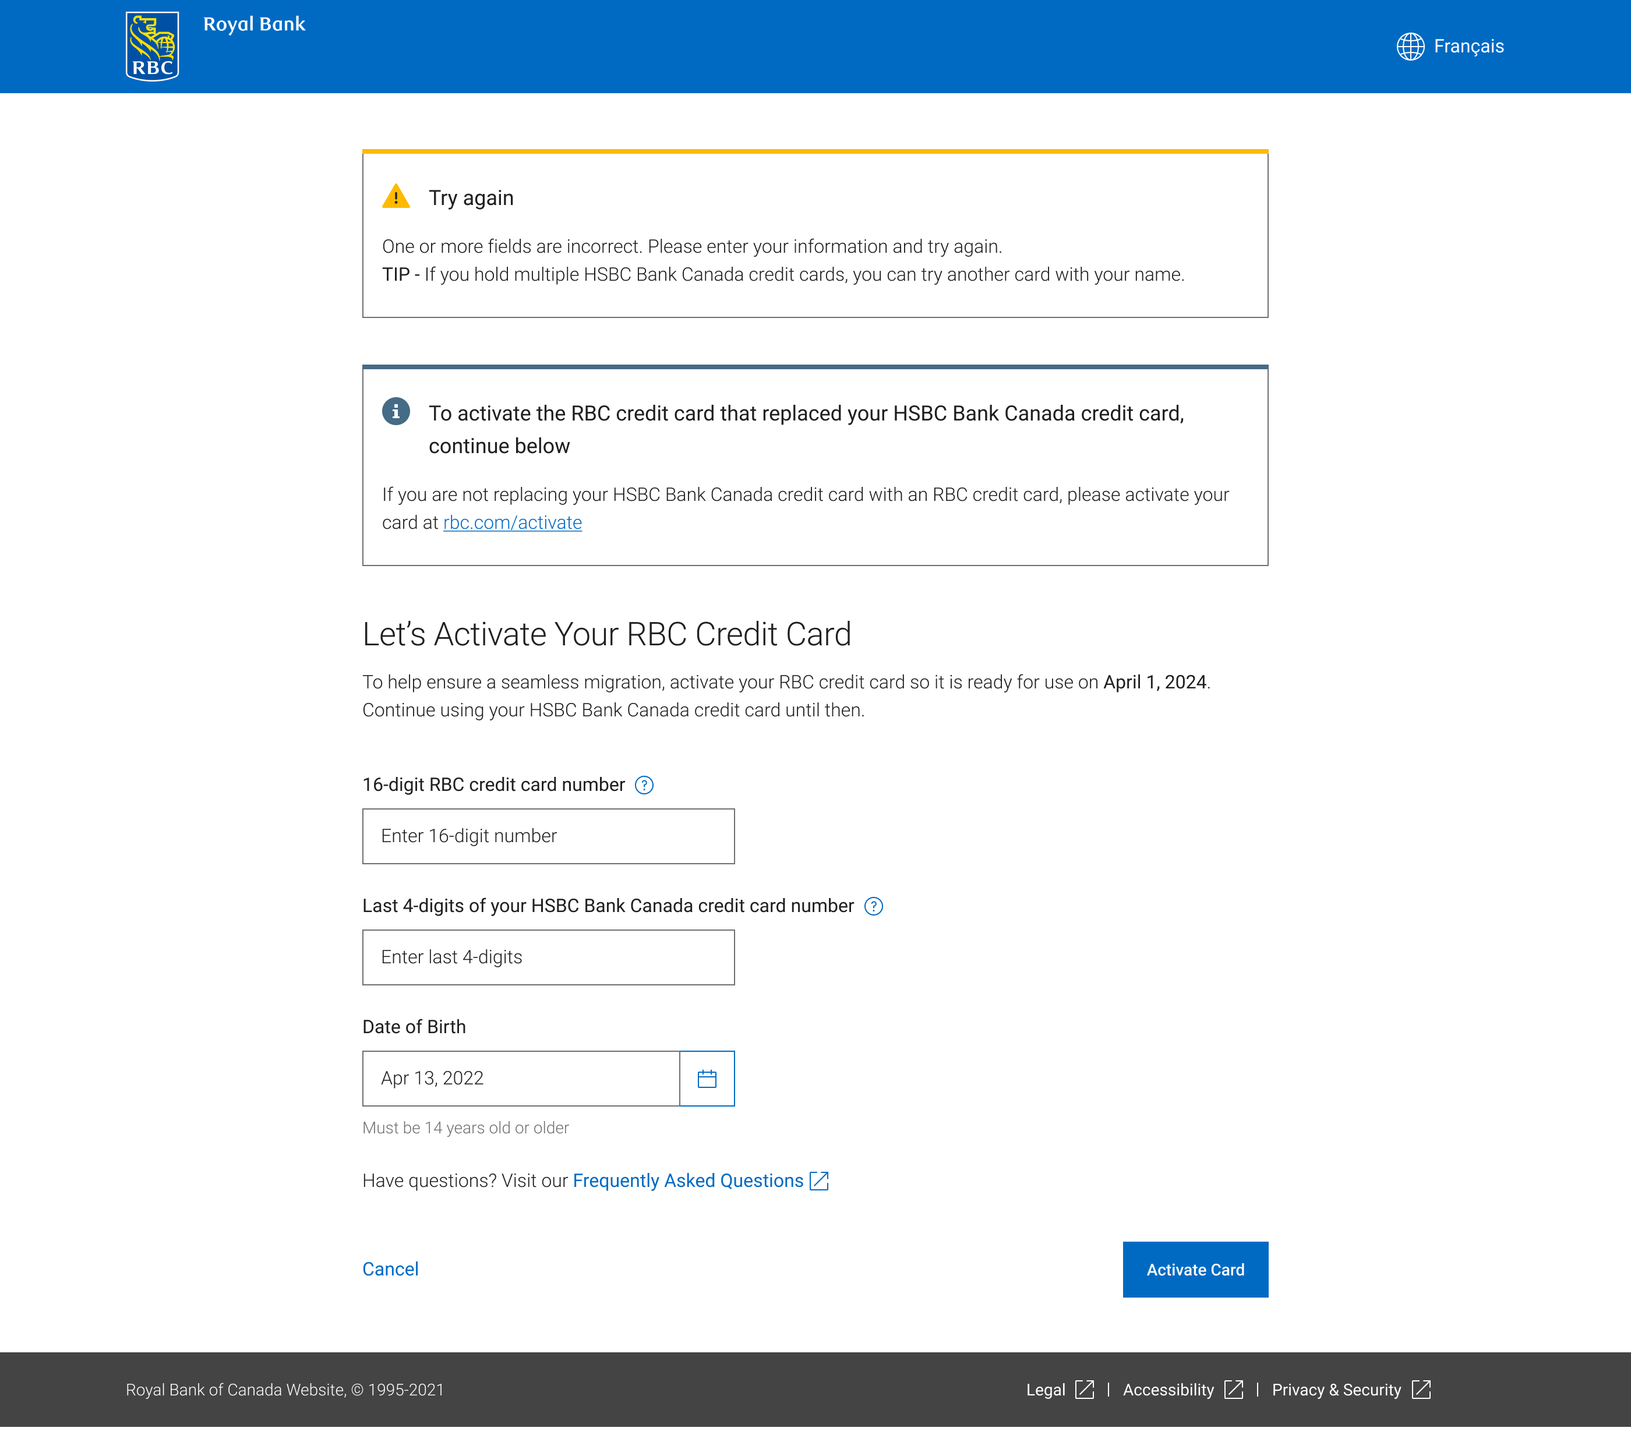Focus the last 4-digits input field

click(548, 957)
